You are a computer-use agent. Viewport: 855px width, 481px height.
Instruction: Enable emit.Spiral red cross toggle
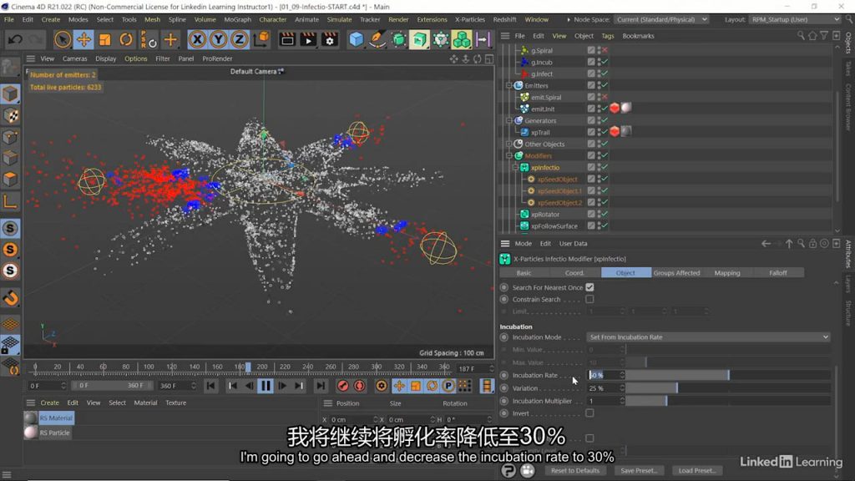pos(605,97)
